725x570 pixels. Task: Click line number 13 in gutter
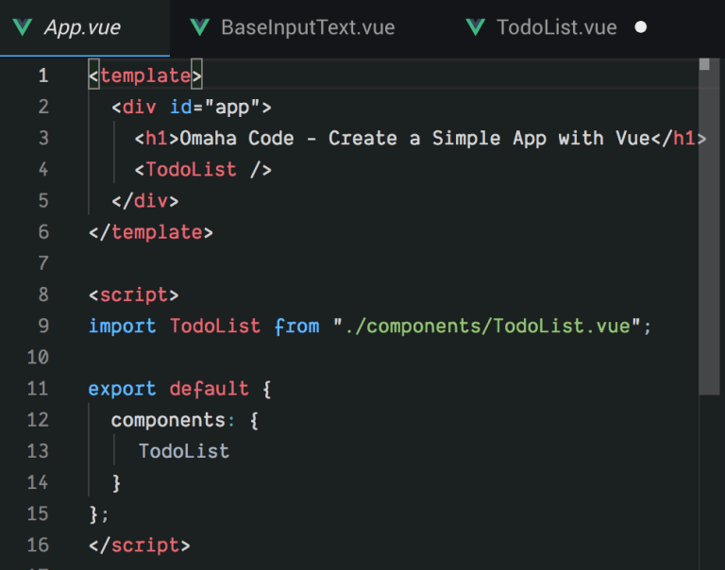point(38,451)
